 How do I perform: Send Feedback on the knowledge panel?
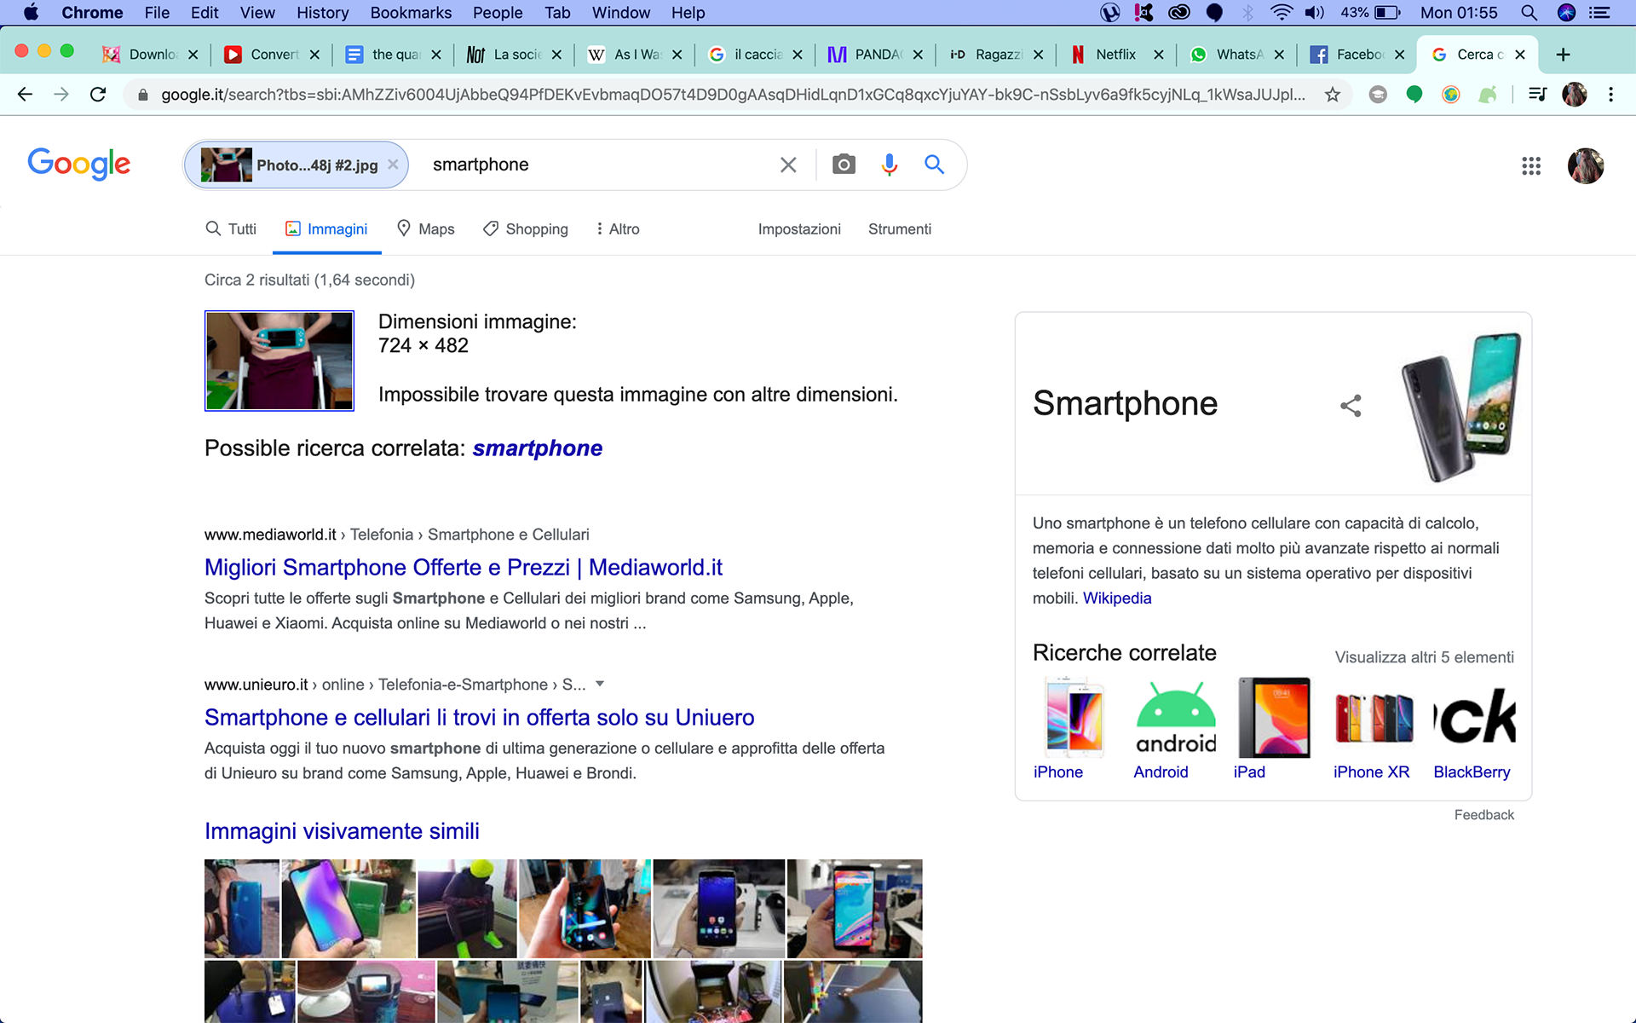(x=1483, y=814)
